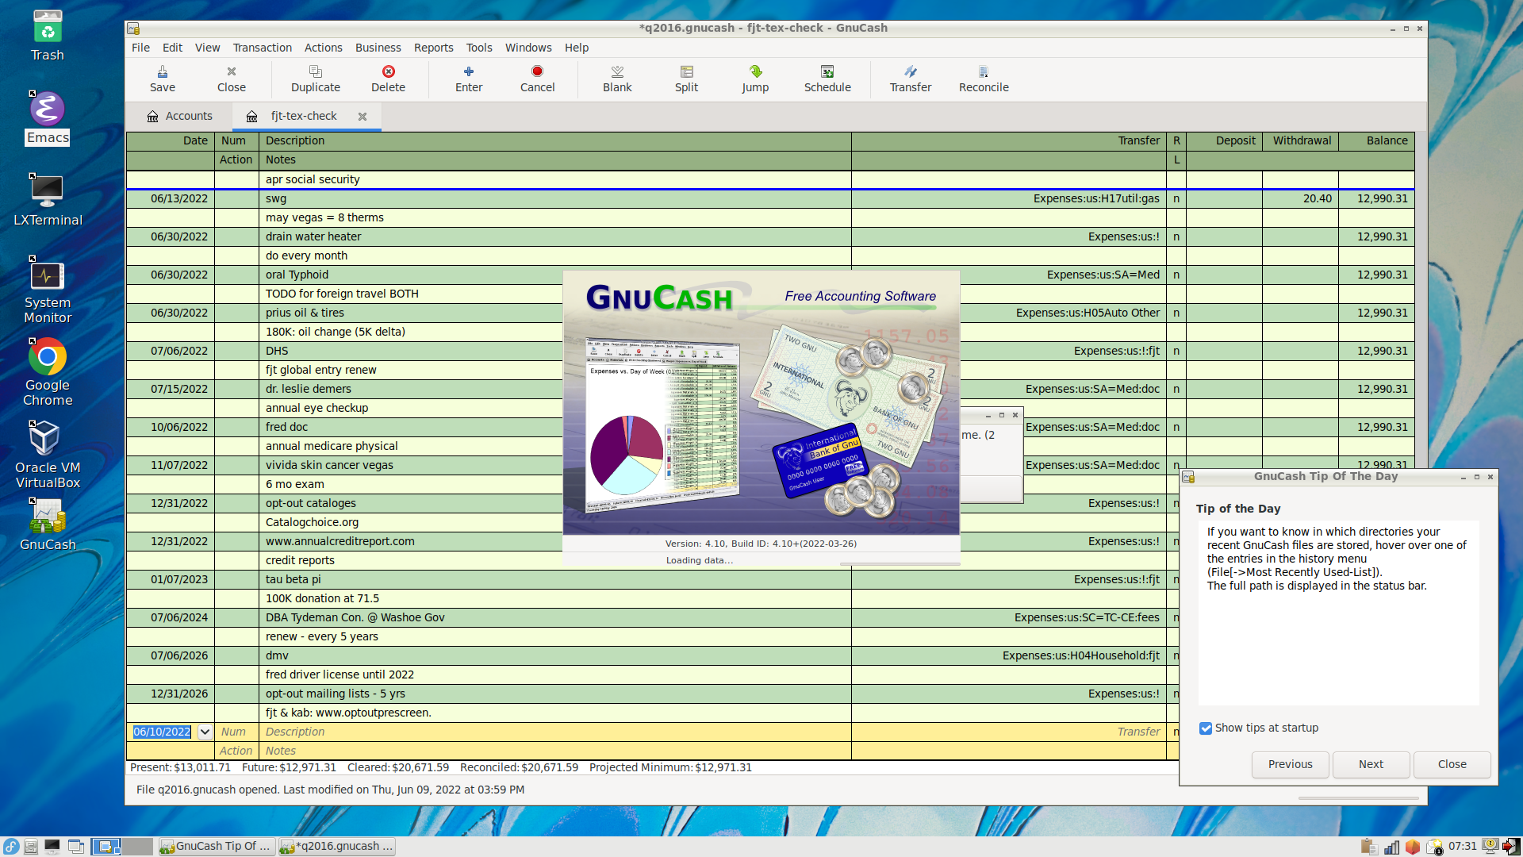Click GnuCash Tip Of taskbar button
Image resolution: width=1523 pixels, height=857 pixels.
[216, 847]
